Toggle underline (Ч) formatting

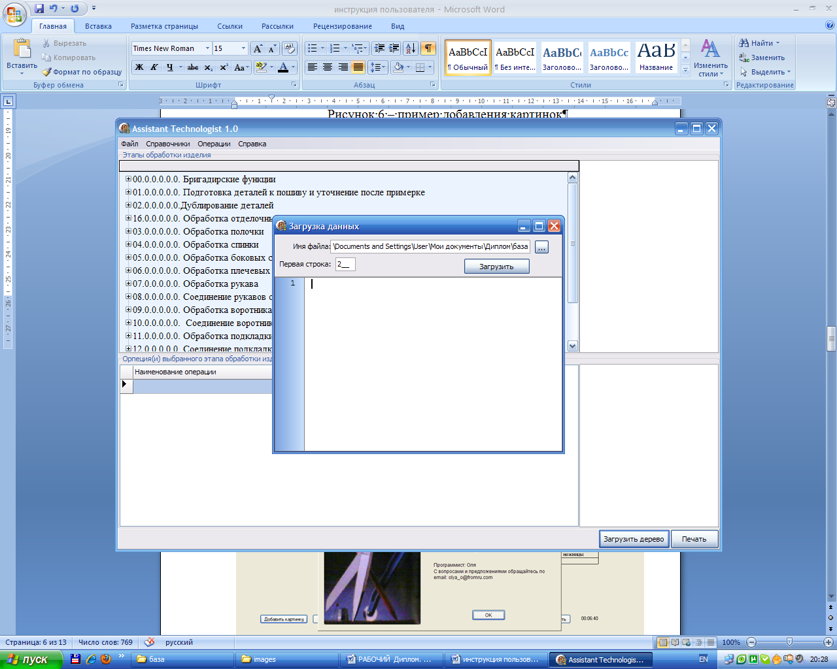pyautogui.click(x=169, y=67)
